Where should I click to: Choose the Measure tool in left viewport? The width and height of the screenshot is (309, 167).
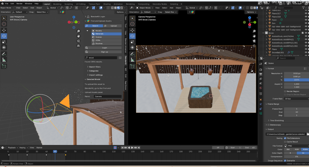point(4,60)
